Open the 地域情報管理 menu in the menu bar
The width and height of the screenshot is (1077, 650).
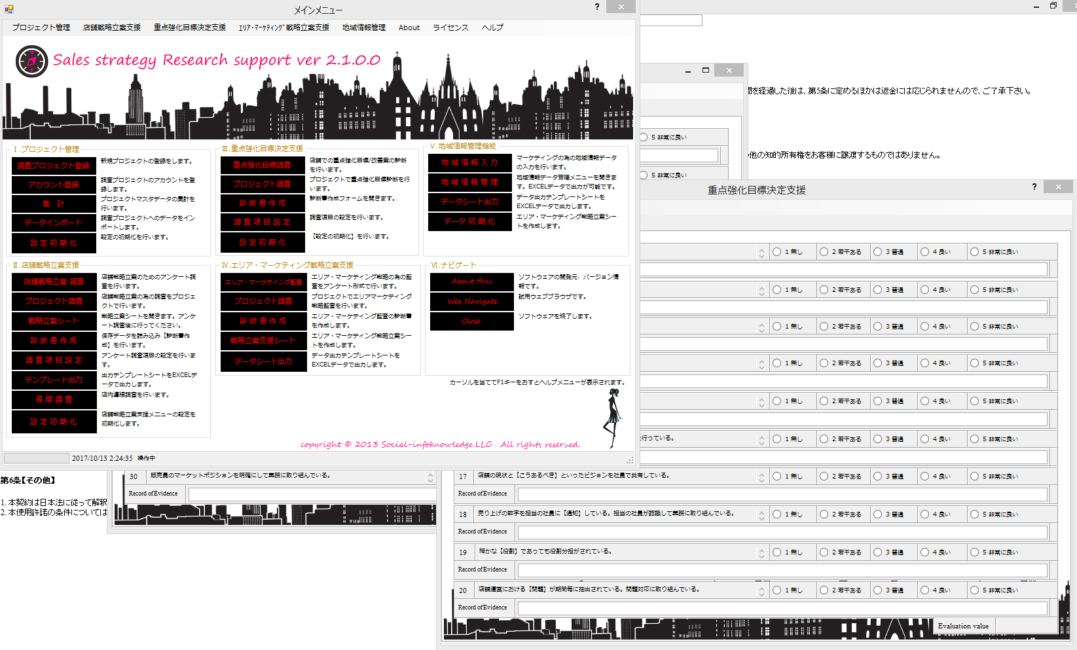364,27
